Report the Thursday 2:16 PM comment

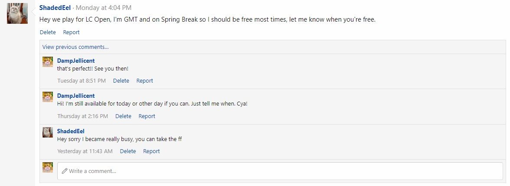point(147,116)
